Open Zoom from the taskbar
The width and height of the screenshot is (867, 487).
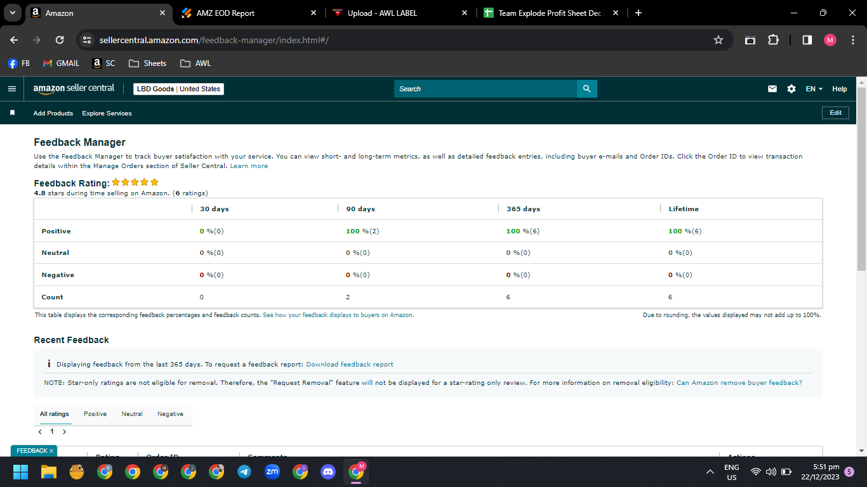pos(272,472)
